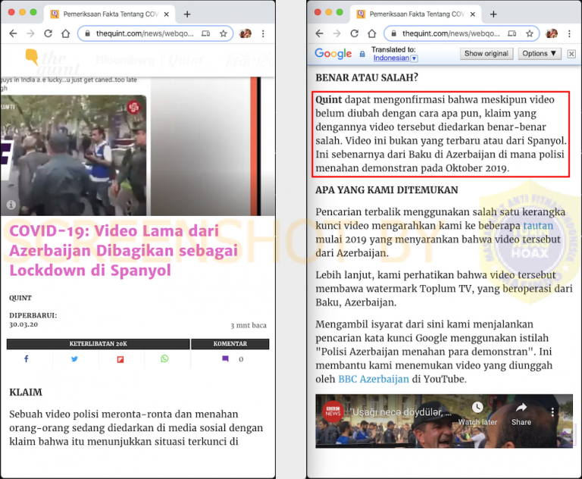Click back arrow in right browser window

[x=320, y=34]
